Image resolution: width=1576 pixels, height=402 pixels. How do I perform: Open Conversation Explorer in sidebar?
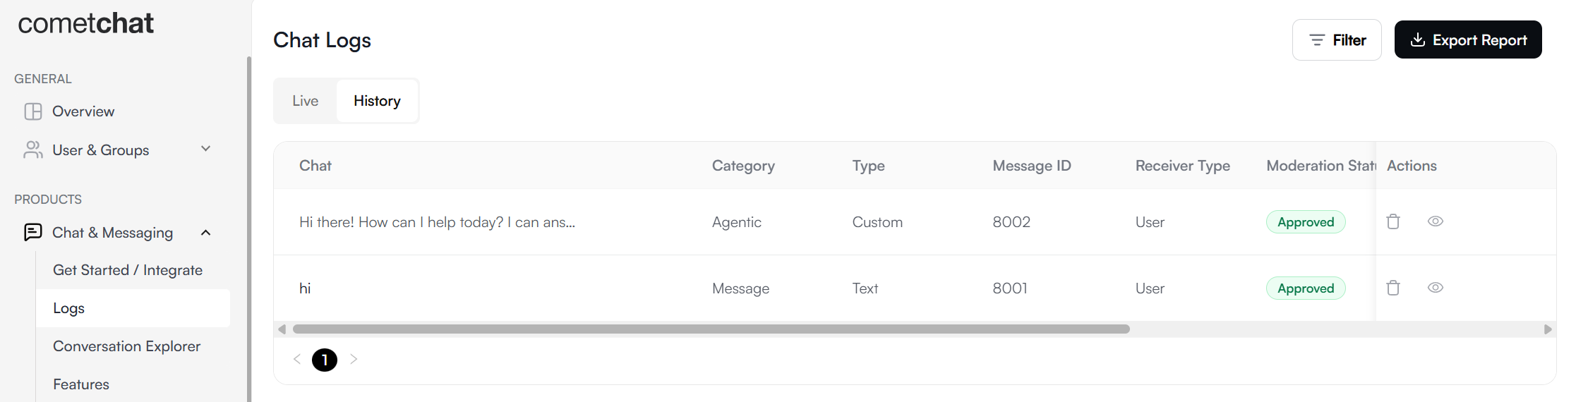click(x=127, y=346)
